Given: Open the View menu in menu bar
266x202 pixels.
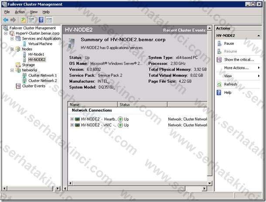Looking at the screenshot, I should (34, 12).
